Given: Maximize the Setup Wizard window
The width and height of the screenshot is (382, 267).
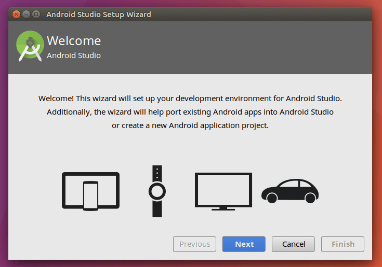Looking at the screenshot, I should pos(36,15).
